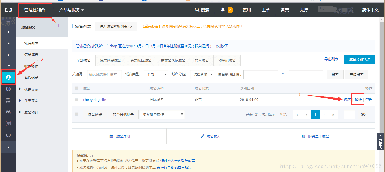The height and width of the screenshot is (172, 385).
Task: Open the 更多批量操作 dropdown menu
Action: click(162, 114)
